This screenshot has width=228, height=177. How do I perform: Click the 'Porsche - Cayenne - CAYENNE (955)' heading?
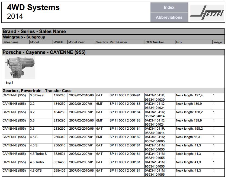[x=44, y=52]
